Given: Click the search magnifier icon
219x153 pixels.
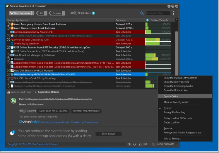Looking at the screenshot, I should point(142,13).
